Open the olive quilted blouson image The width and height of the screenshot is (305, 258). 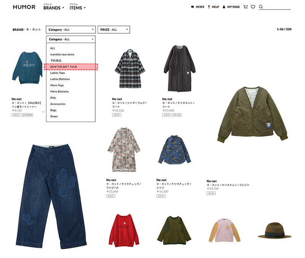(x=252, y=114)
